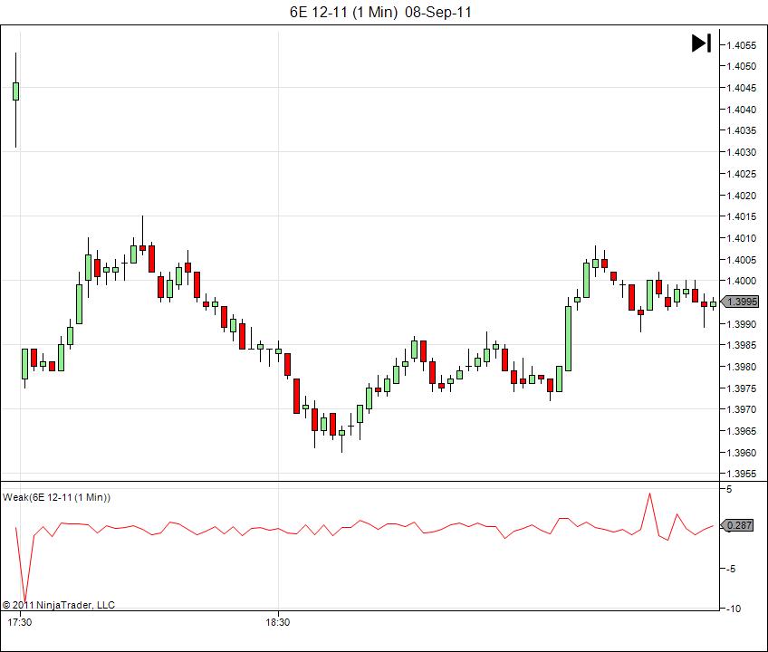Click the 1.4010 price axis label

pos(741,238)
